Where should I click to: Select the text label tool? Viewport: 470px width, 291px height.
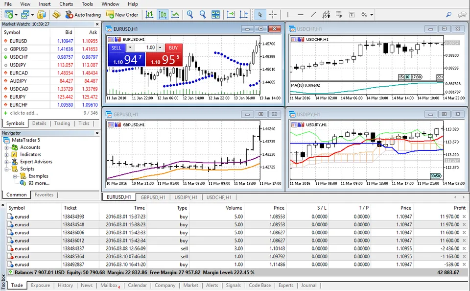(352, 14)
